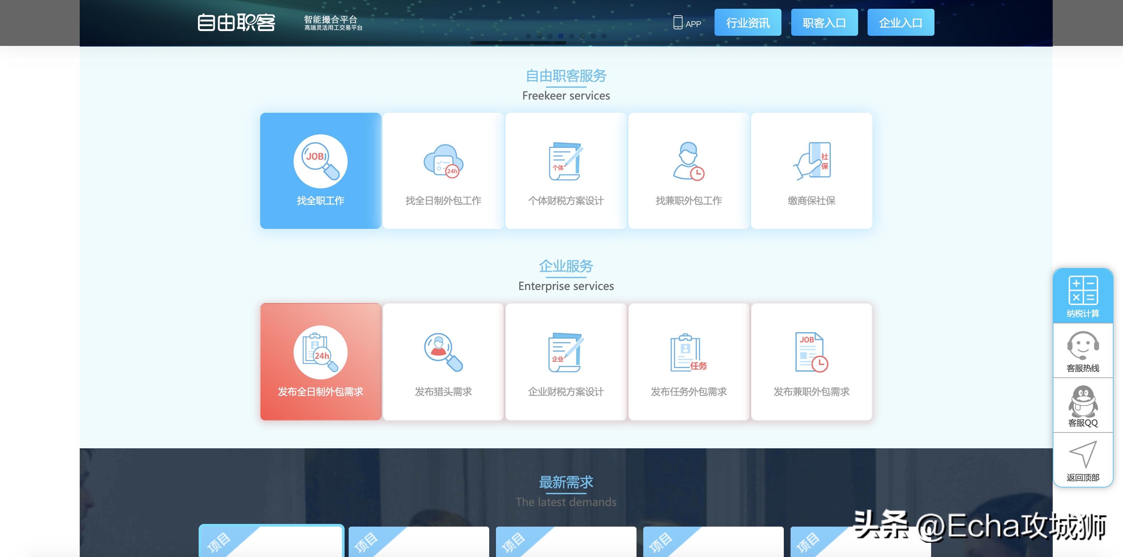
Task: Open the 行业资讯 navigation item
Action: pyautogui.click(x=748, y=23)
